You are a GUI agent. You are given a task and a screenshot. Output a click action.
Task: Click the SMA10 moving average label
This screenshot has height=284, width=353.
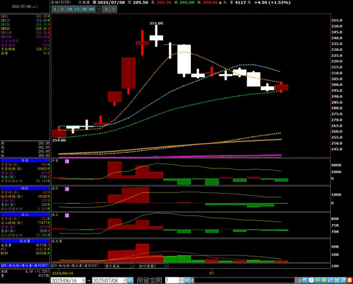tap(5, 20)
